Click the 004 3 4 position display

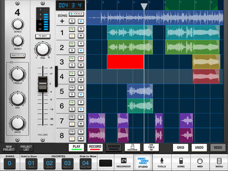point(70,5)
